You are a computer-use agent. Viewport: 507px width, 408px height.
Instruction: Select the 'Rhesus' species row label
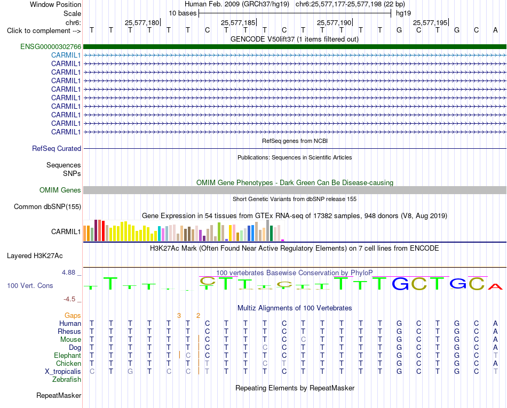[69, 331]
